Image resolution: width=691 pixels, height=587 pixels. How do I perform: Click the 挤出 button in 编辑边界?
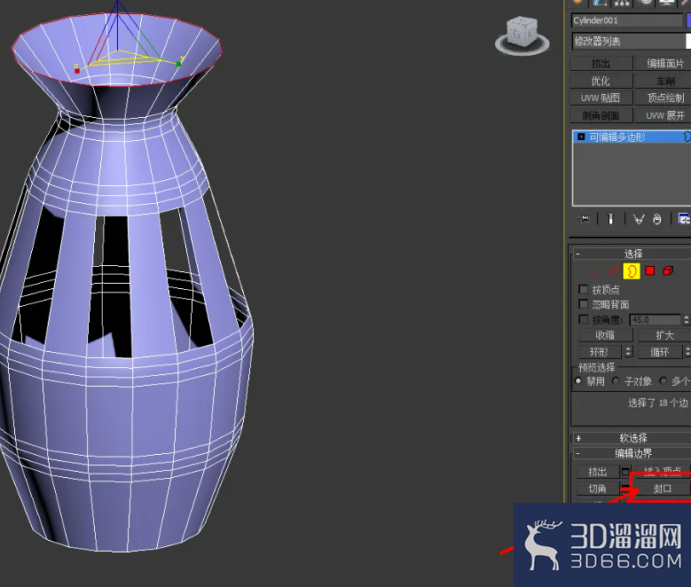(x=598, y=472)
